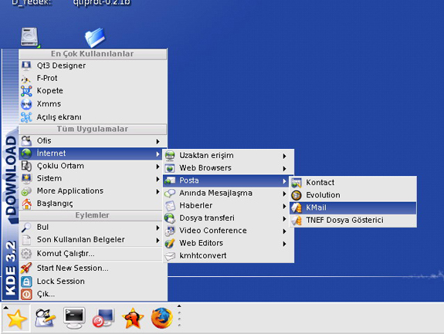Viewport: 444px width, 334px height.
Task: Click the Xmms icon
Action: click(26, 104)
